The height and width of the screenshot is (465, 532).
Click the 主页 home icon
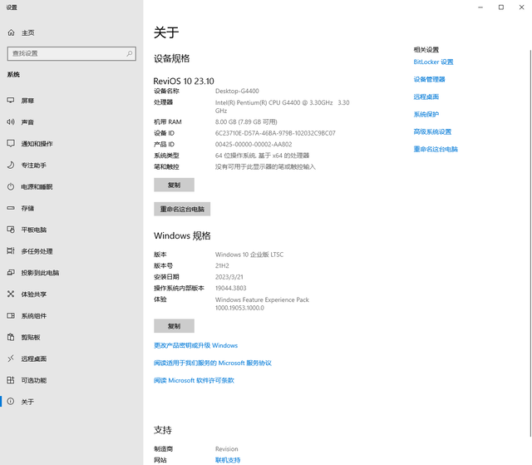point(11,32)
